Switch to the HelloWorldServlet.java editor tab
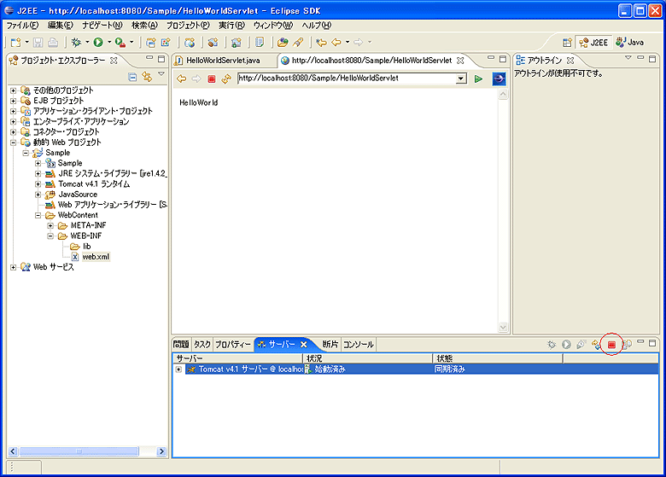 pos(222,61)
